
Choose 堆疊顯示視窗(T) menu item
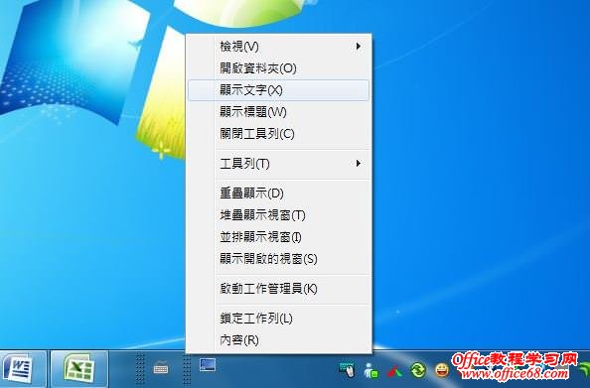[x=278, y=215]
